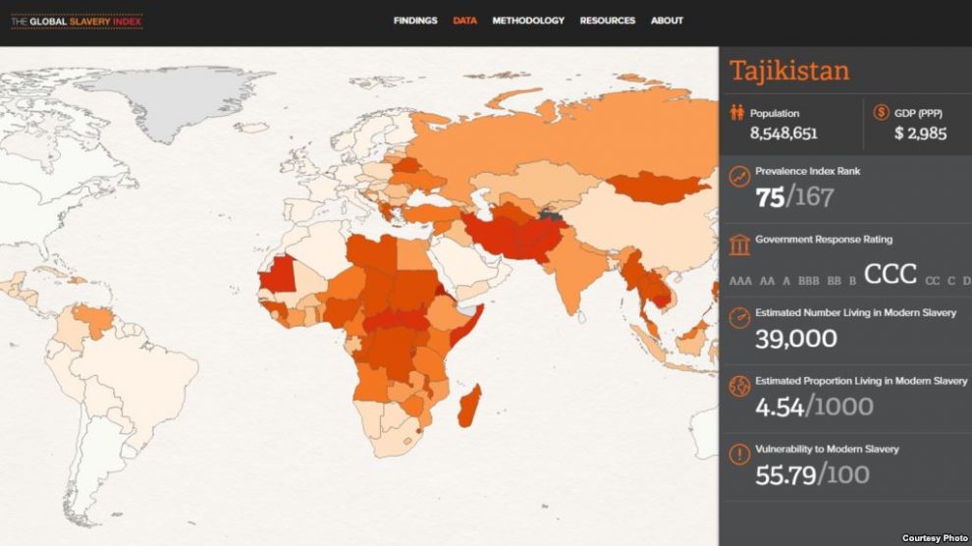This screenshot has height=546, width=972.
Task: Click the Tajikistan country title heading
Action: click(x=788, y=71)
